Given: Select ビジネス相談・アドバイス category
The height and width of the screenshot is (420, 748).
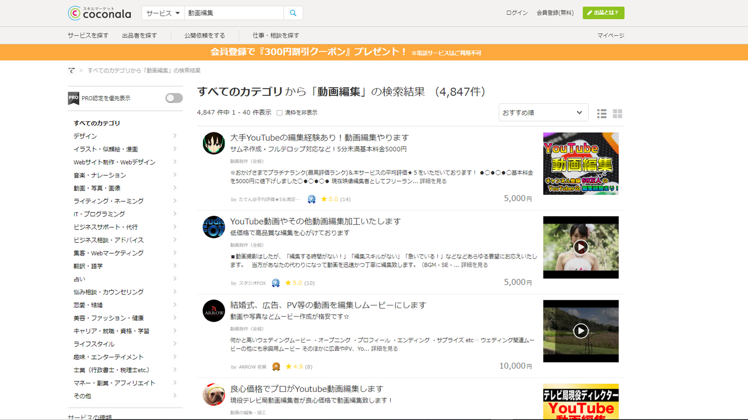Looking at the screenshot, I should [109, 240].
